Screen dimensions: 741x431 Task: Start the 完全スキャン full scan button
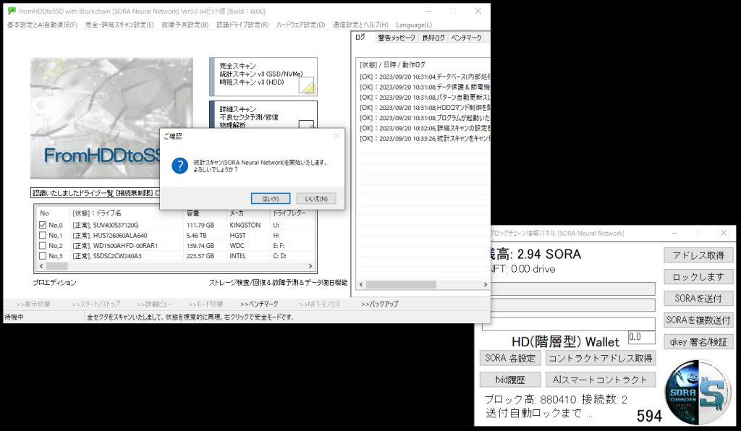(263, 77)
